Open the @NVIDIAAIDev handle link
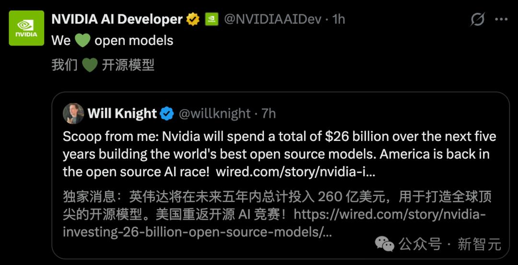 click(272, 19)
